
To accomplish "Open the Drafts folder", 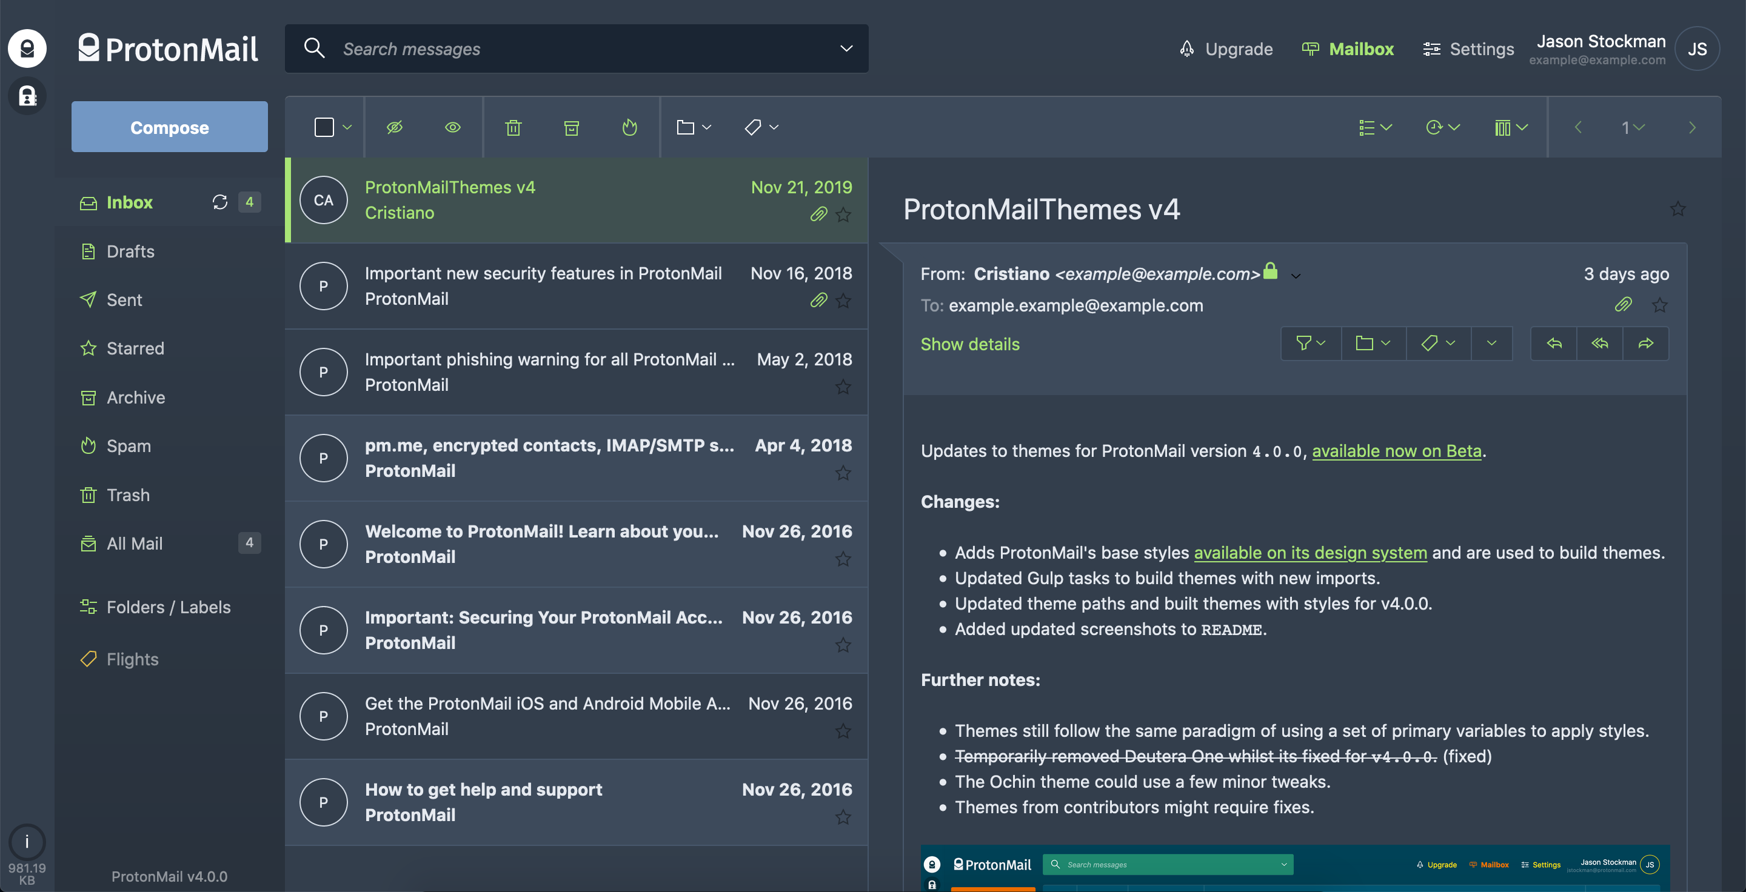I will click(x=130, y=251).
